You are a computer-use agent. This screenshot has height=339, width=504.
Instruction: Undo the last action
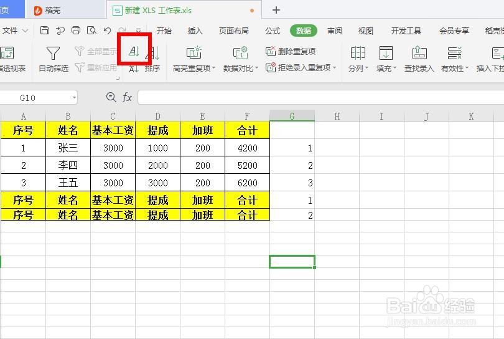108,31
